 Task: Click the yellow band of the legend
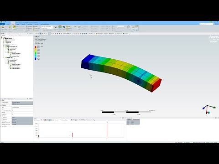coord(36,50)
